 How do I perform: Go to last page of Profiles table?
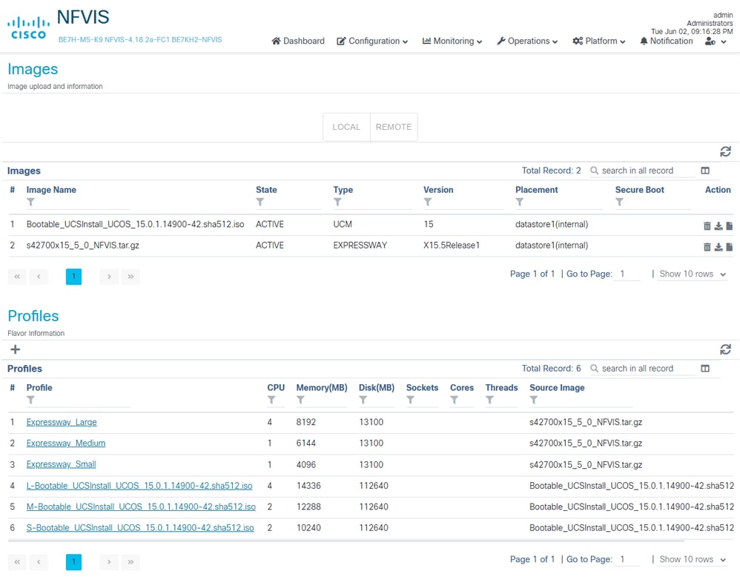[131, 562]
